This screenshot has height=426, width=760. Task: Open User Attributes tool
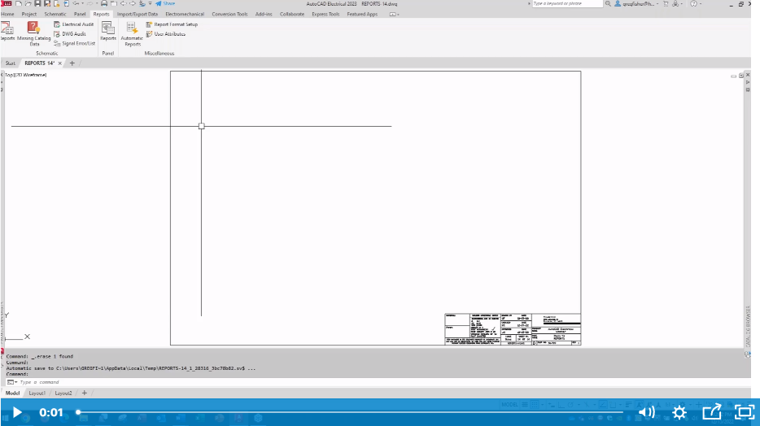point(166,34)
